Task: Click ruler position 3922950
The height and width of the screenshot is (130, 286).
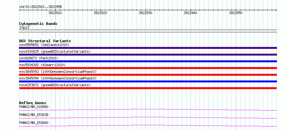Action: [236, 13]
